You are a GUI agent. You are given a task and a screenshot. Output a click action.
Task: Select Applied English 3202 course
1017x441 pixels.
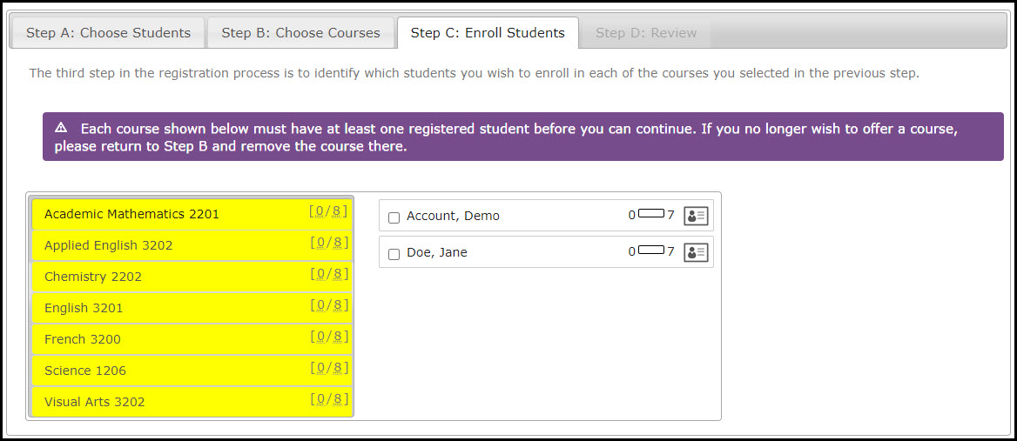pos(192,245)
